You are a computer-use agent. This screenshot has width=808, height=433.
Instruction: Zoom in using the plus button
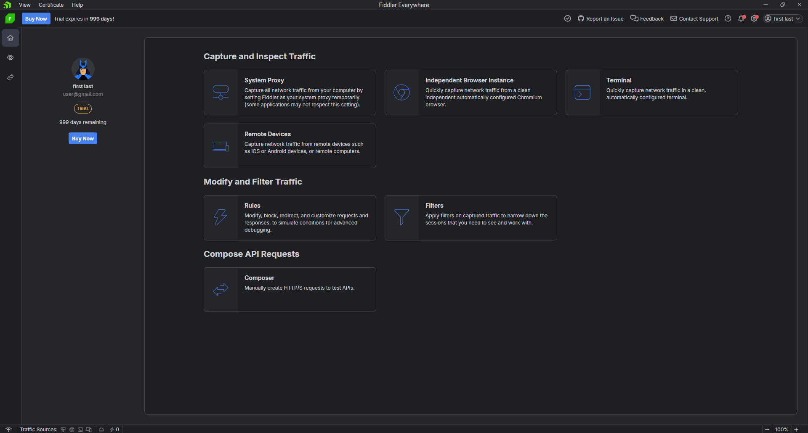pyautogui.click(x=796, y=429)
